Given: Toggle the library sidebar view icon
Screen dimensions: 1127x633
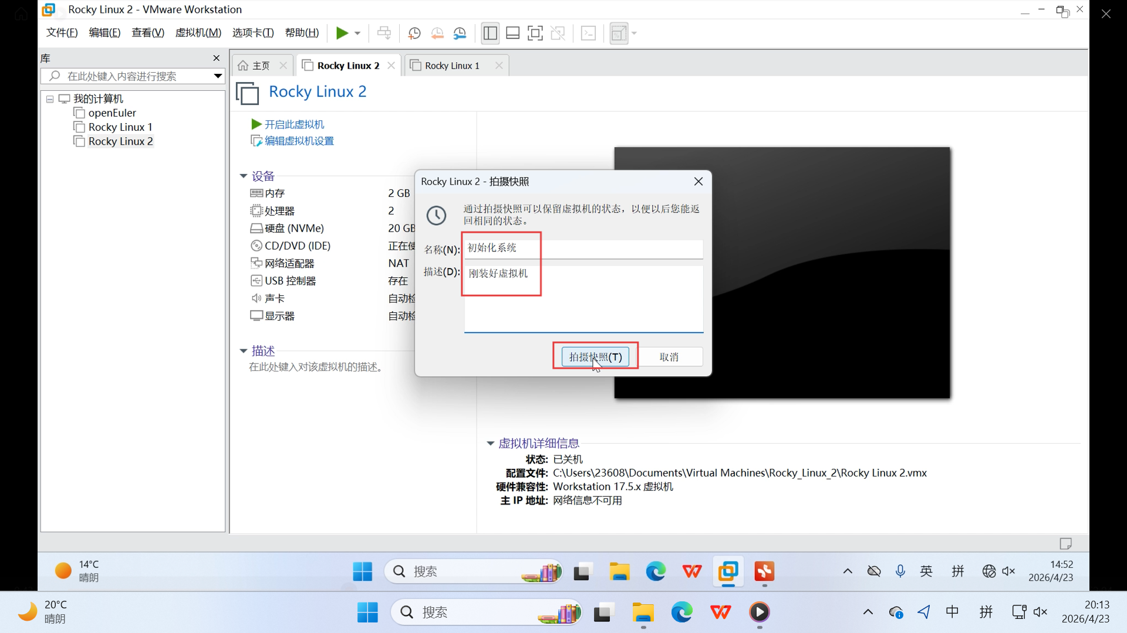Looking at the screenshot, I should 490,33.
